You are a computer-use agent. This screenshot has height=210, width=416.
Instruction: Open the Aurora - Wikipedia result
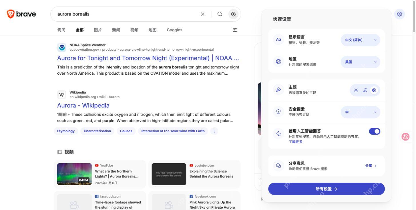click(x=83, y=105)
